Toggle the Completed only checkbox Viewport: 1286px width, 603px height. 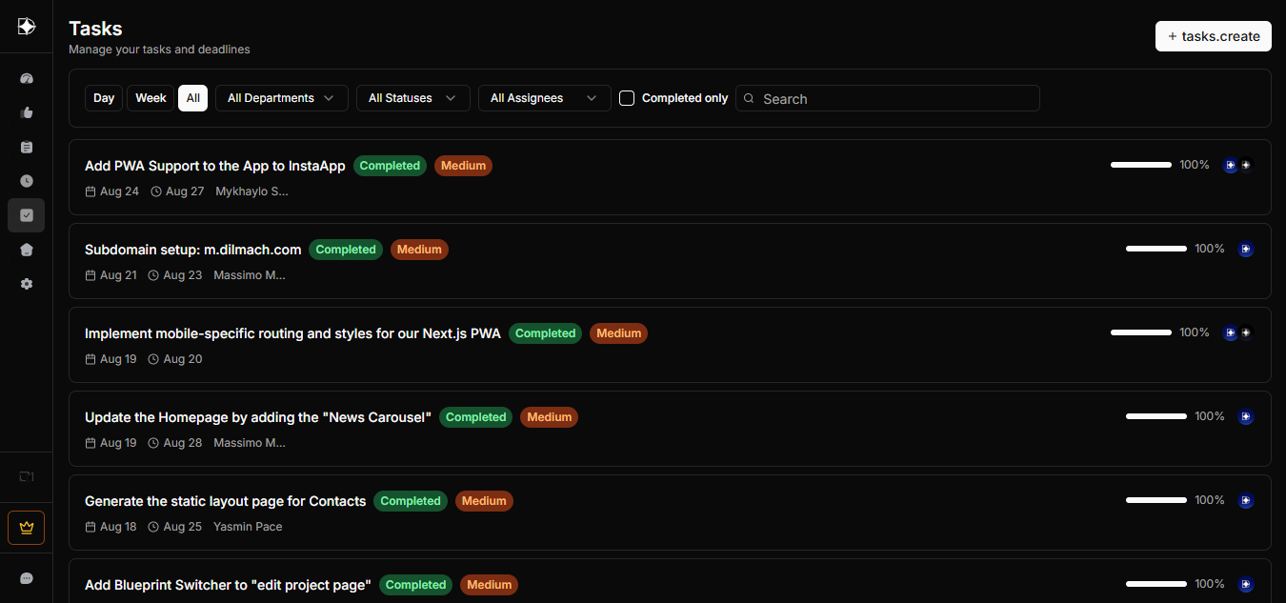click(x=627, y=98)
